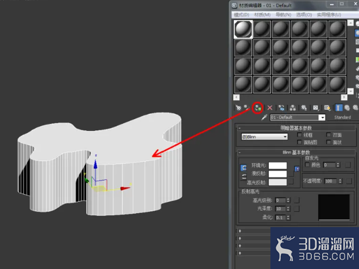Screen dimensions: 359x269
Task: Click 高光级别 value field showing 0
Action: (280, 201)
